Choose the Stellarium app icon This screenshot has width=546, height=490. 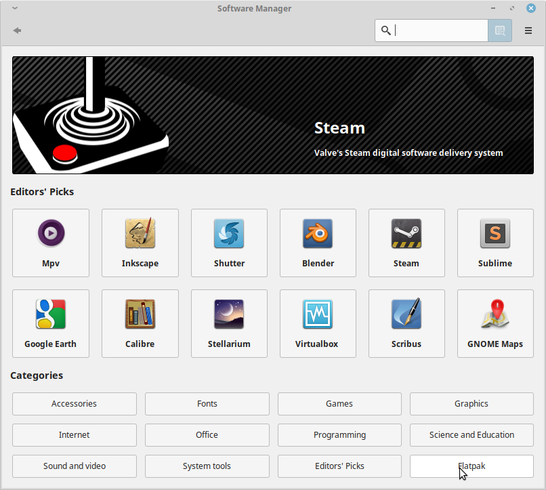click(x=229, y=314)
